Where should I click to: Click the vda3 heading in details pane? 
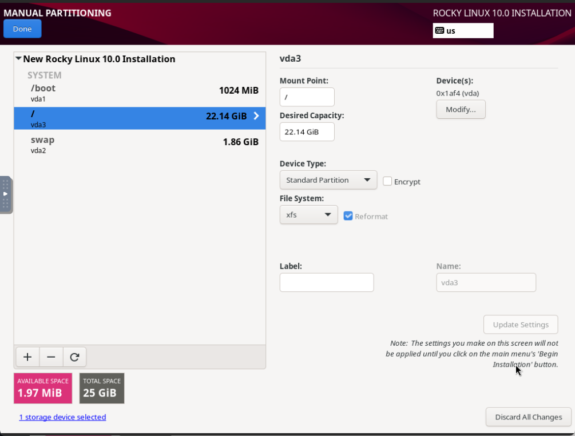pyautogui.click(x=291, y=59)
